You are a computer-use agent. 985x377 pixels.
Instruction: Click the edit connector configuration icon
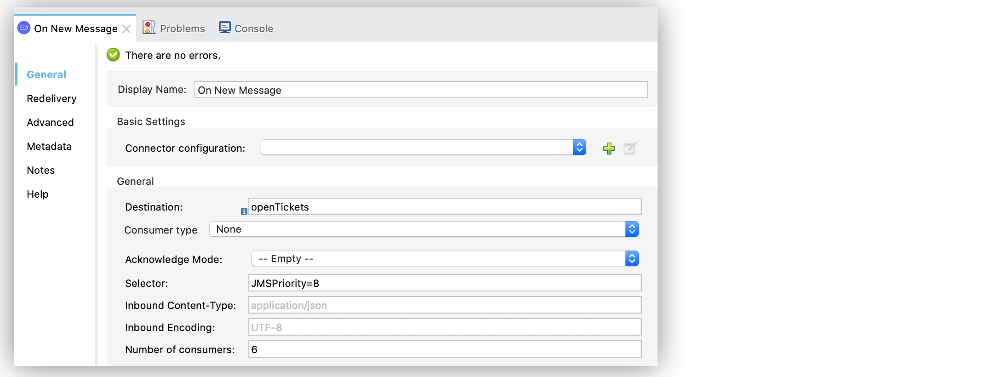point(630,148)
